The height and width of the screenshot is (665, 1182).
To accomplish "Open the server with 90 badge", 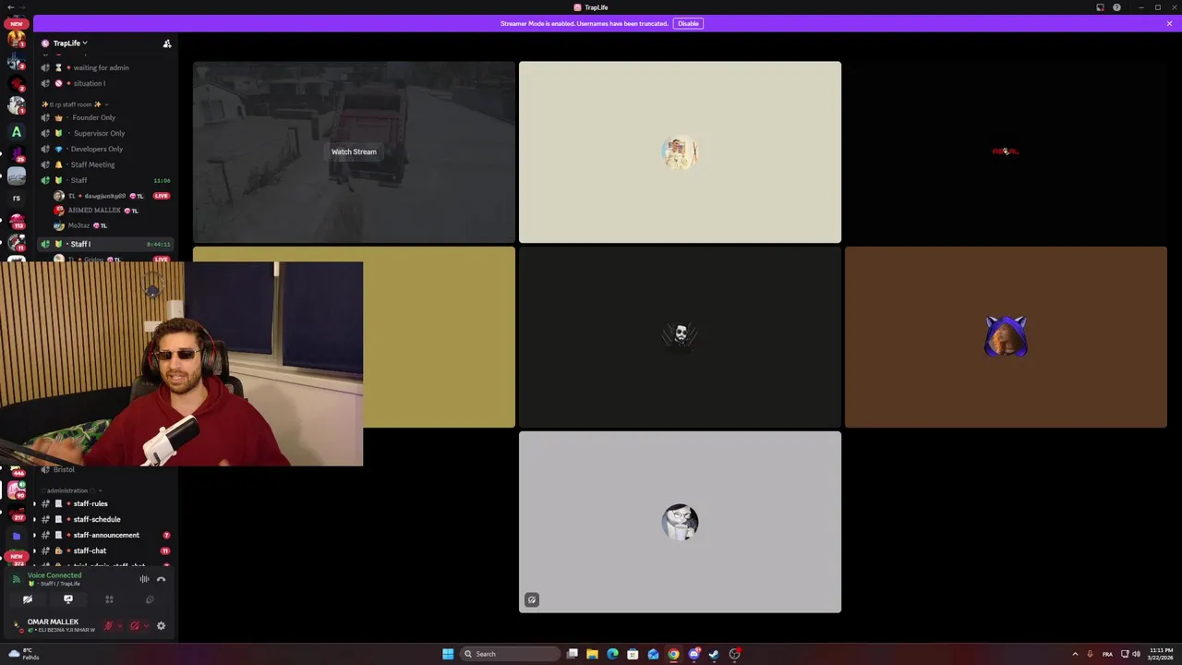I will [x=16, y=490].
